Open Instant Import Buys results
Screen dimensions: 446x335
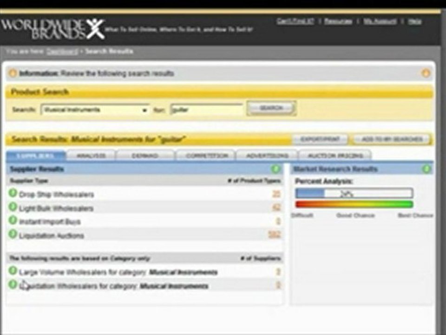(x=50, y=221)
